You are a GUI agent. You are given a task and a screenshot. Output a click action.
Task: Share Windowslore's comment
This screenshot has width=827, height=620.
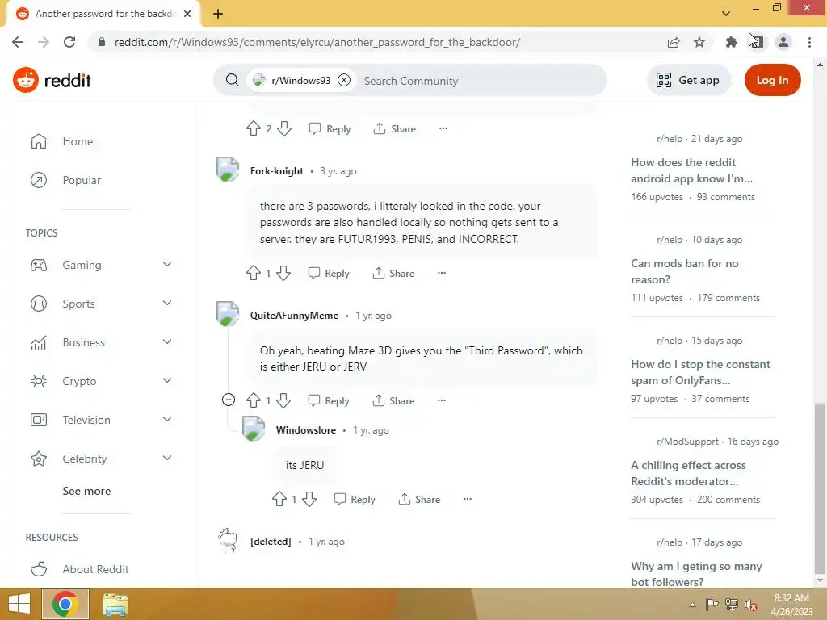click(x=419, y=499)
